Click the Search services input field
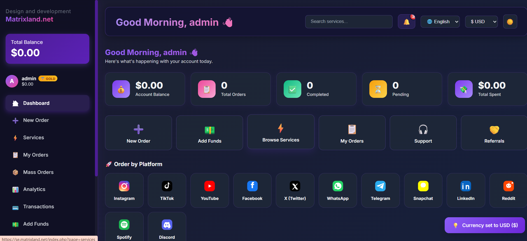 [x=349, y=22]
